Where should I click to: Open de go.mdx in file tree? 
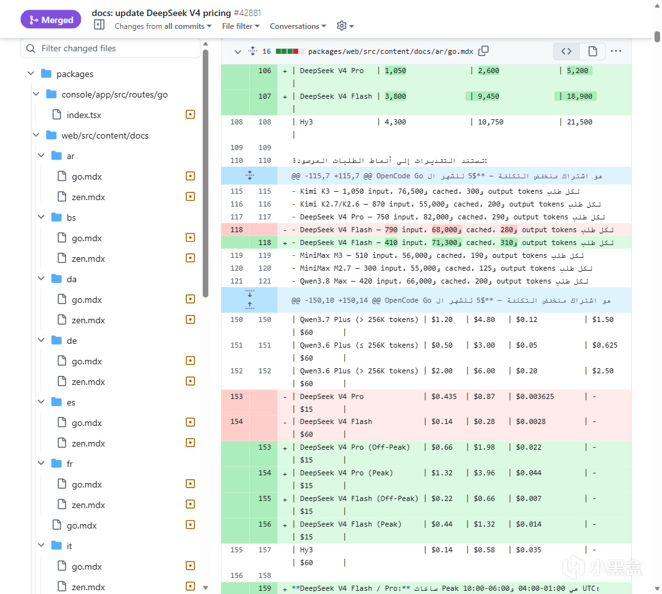point(87,361)
